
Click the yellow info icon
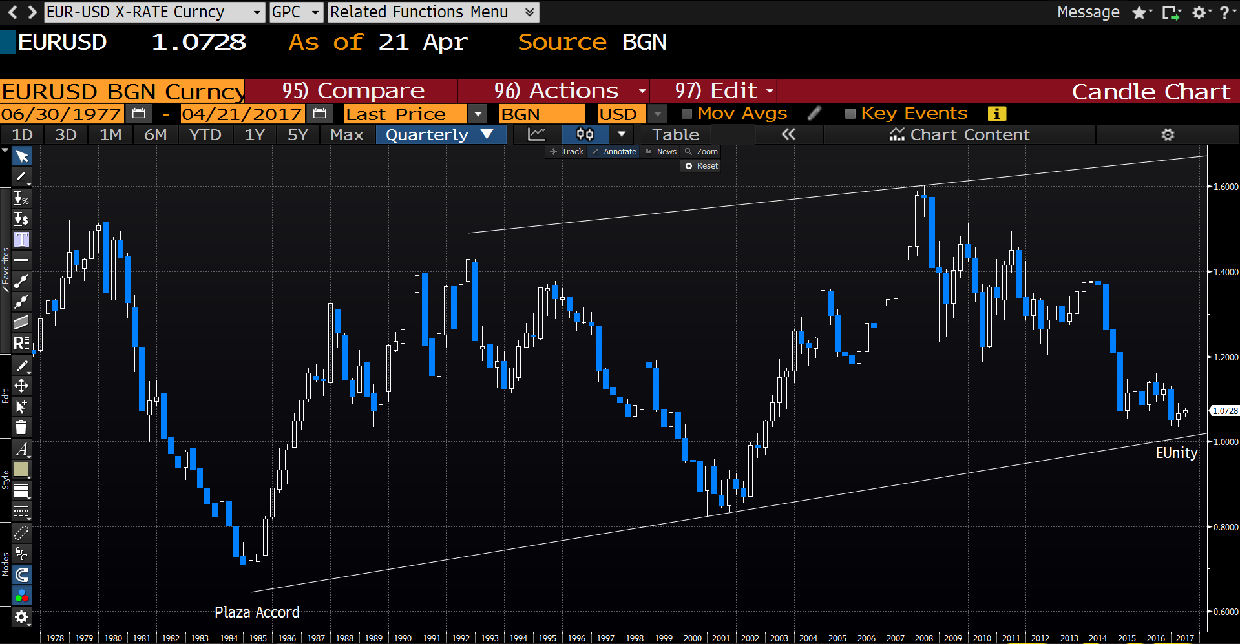click(997, 114)
